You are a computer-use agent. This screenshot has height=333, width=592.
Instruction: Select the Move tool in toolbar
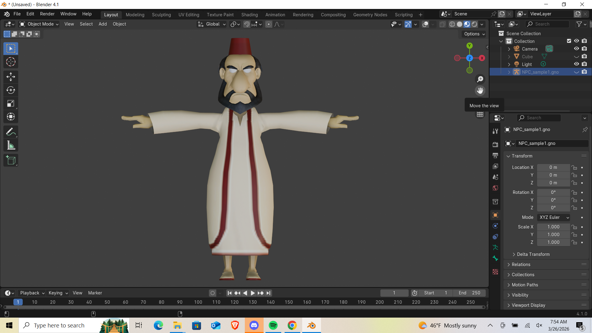click(x=11, y=77)
